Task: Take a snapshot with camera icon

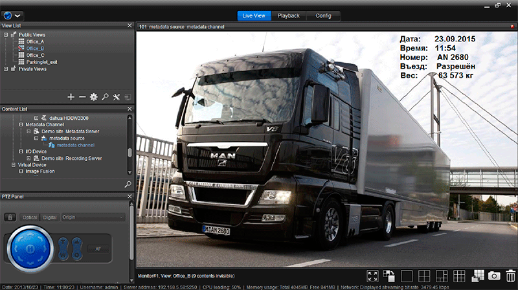Action: pyautogui.click(x=494, y=276)
